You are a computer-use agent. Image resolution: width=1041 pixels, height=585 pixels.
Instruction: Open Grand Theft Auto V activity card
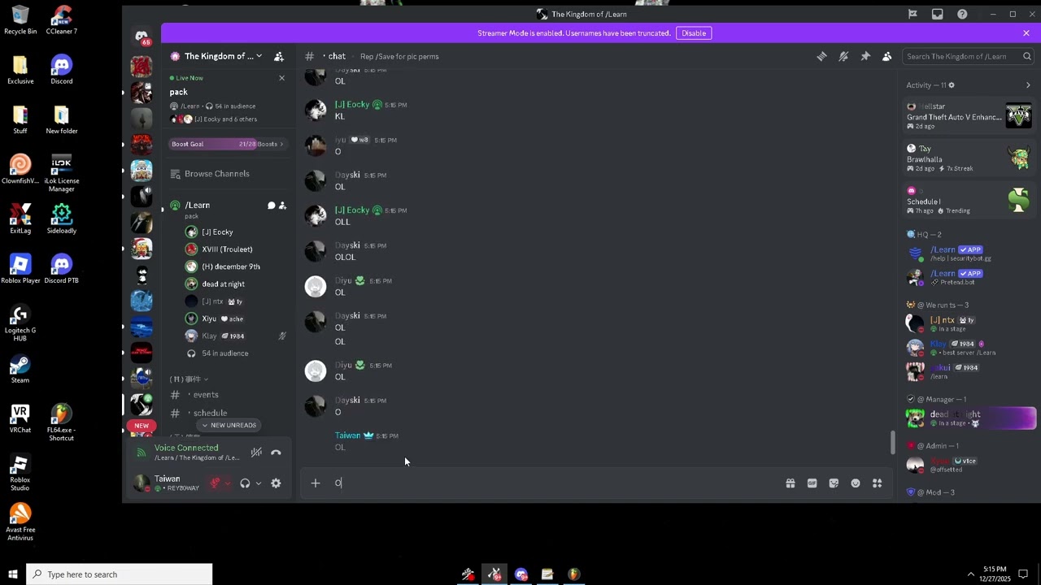pos(969,116)
